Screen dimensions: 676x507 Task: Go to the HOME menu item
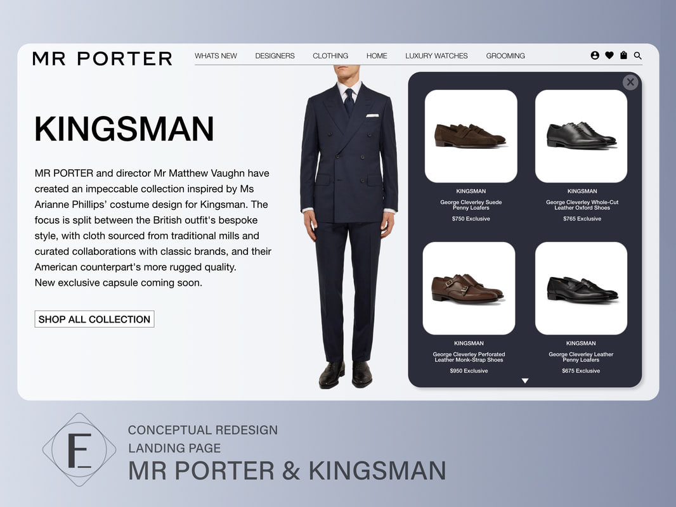coord(377,56)
